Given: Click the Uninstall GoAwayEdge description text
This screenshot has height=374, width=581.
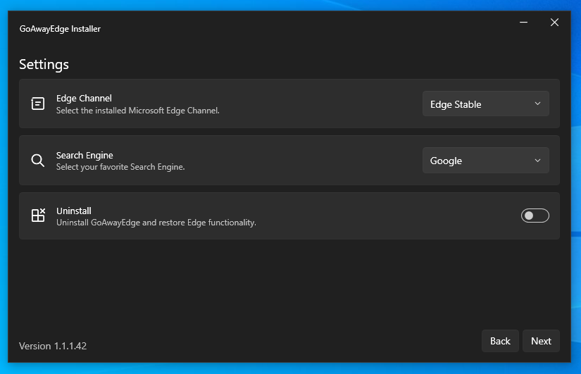Looking at the screenshot, I should tap(156, 223).
